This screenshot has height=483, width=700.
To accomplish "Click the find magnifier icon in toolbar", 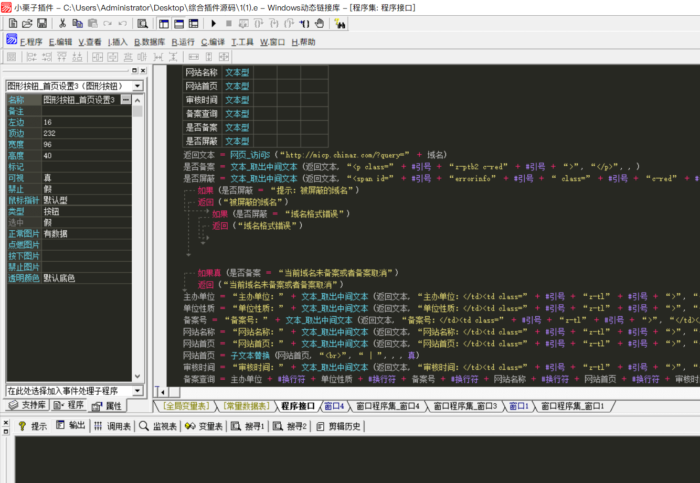I will tap(142, 24).
